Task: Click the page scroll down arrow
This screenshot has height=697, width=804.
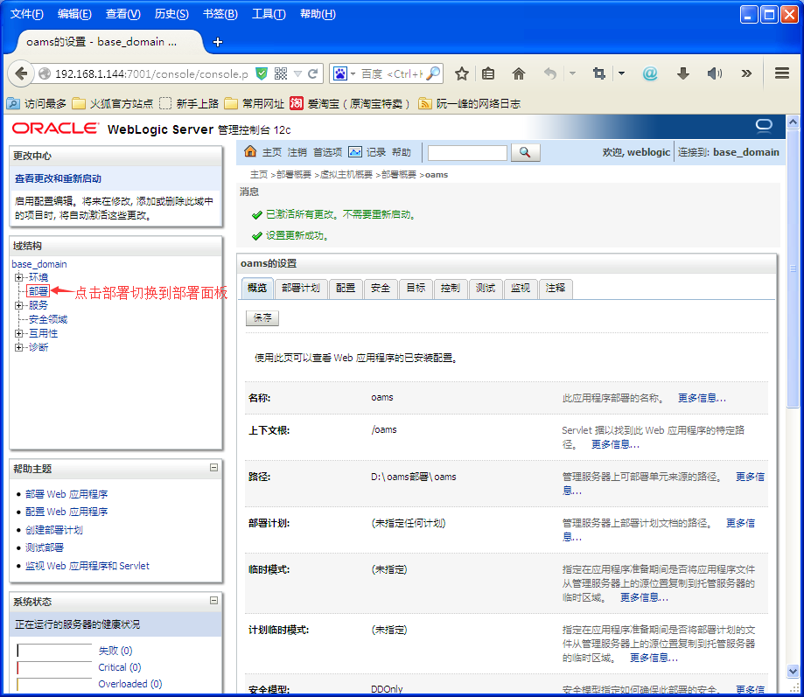Action: tap(793, 671)
